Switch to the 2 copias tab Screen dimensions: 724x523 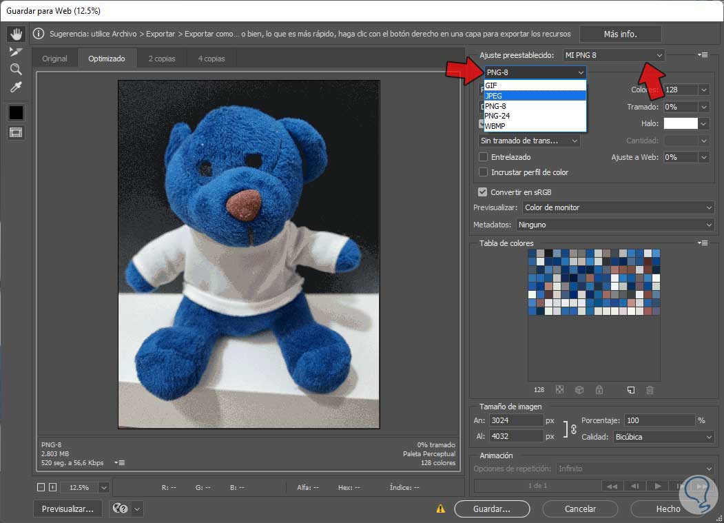[162, 59]
